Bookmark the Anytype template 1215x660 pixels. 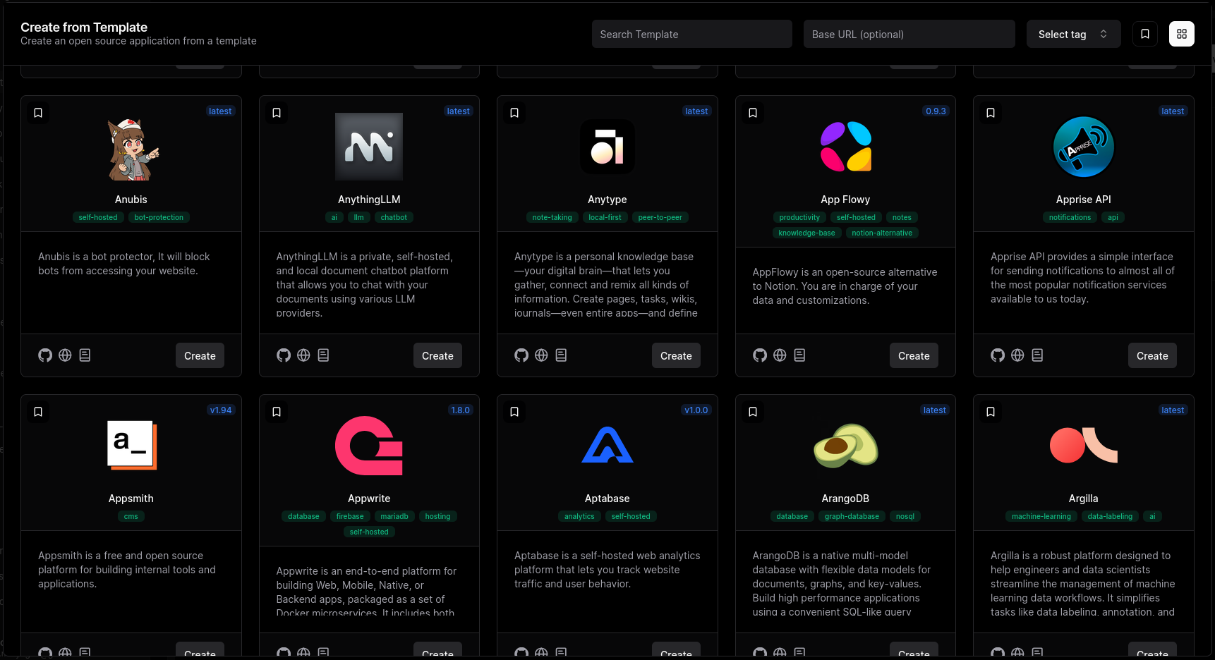point(514,113)
